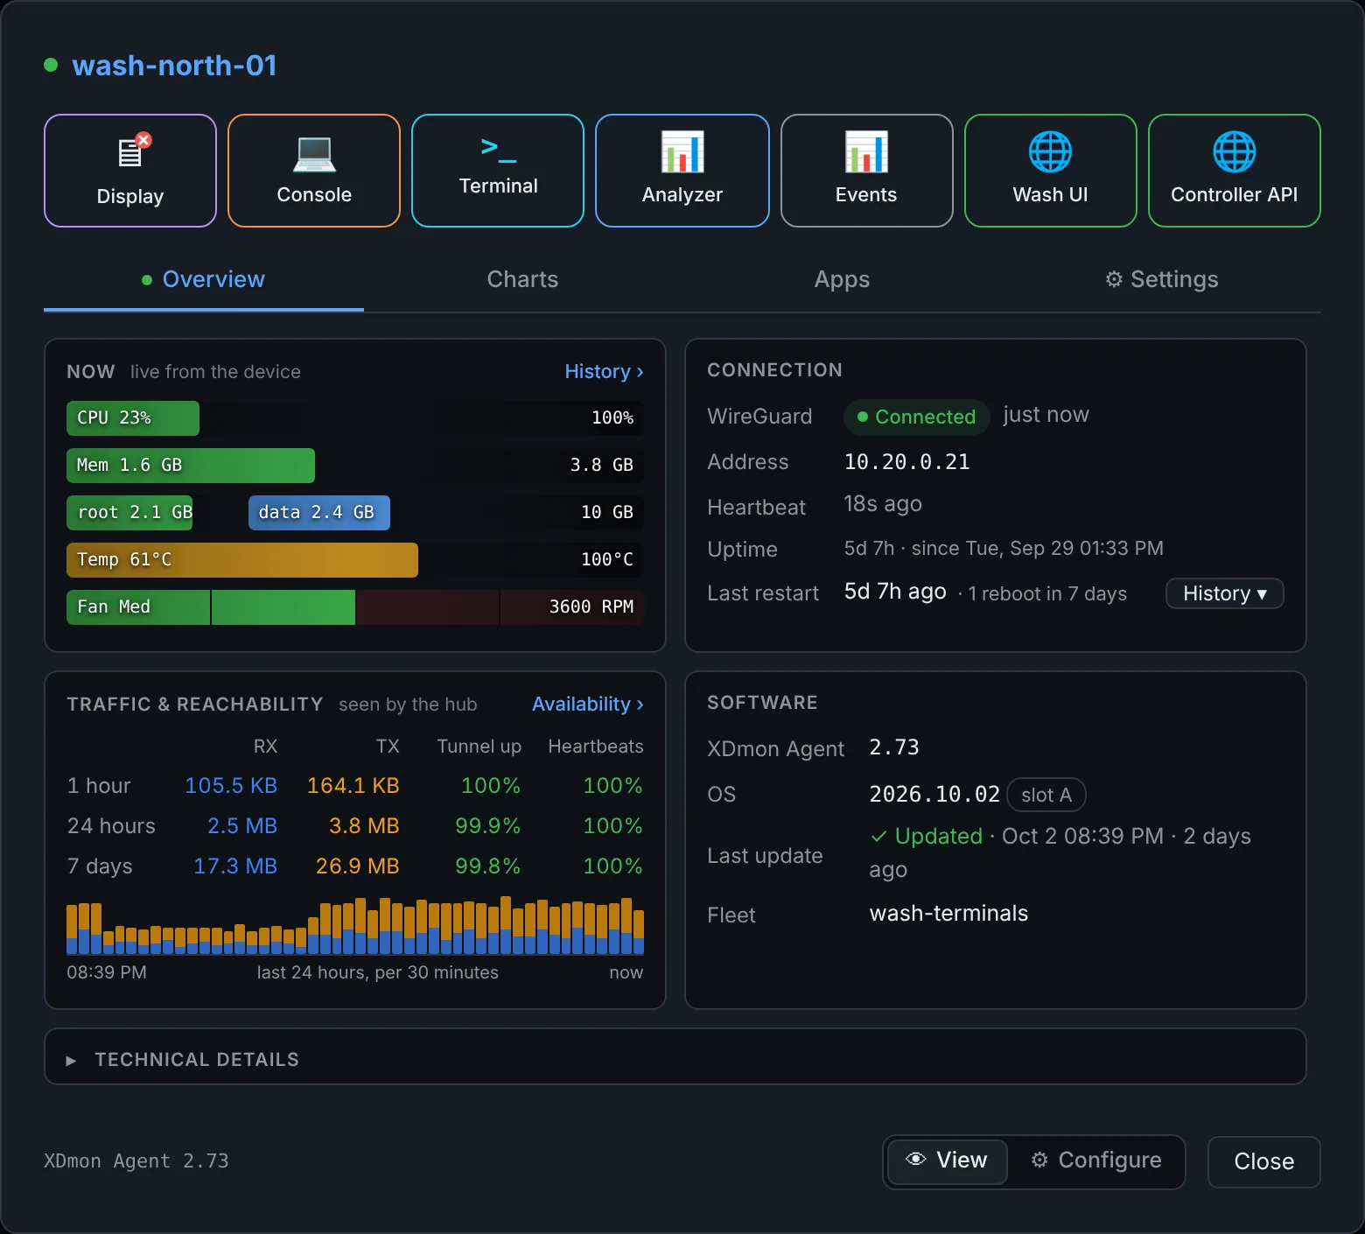Open History link in the Now panel
The height and width of the screenshot is (1234, 1365).
coord(604,372)
